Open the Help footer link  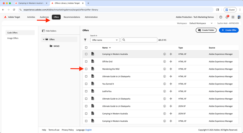44,130
